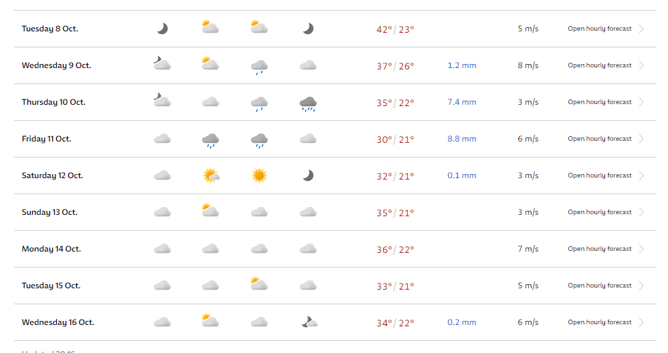Click the crescent moon icon on Saturday 12 Oct.
This screenshot has width=668, height=353.
tap(308, 175)
